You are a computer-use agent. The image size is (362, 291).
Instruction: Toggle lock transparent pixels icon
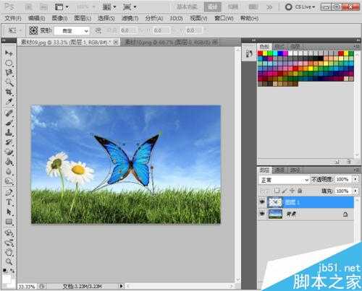pos(277,191)
